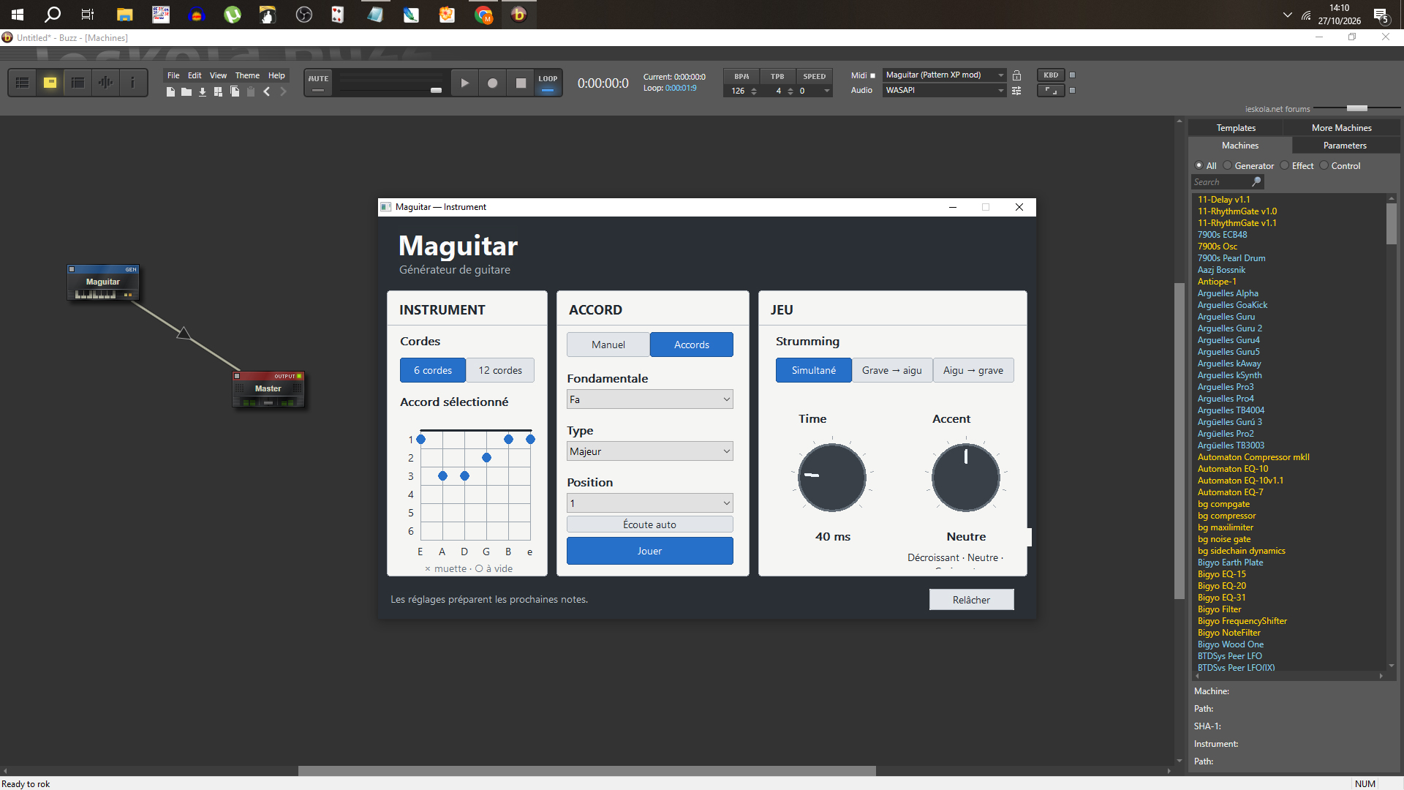Toggle the MUTE button

point(318,83)
